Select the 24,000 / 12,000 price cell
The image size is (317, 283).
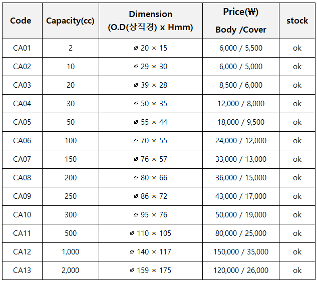241,141
